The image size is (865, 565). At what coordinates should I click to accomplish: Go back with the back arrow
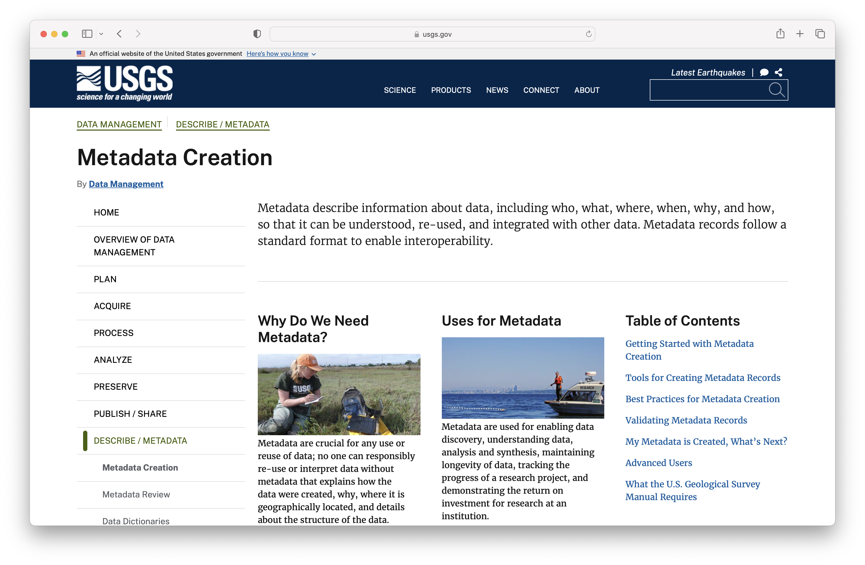click(x=119, y=34)
